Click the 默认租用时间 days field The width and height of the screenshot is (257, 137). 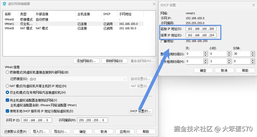(195, 54)
